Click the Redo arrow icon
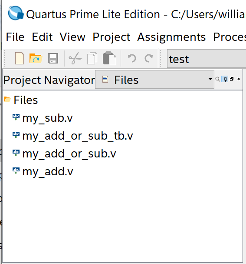Image resolution: width=246 pixels, height=264 pixels. coord(149,58)
